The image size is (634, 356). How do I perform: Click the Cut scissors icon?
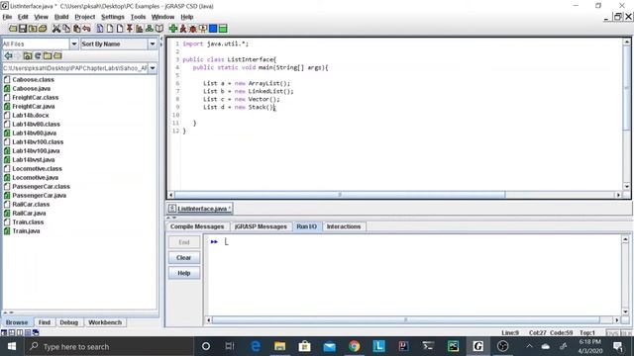click(x=56, y=29)
